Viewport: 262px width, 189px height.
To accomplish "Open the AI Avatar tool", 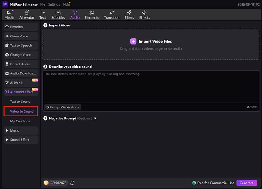I will click(27, 13).
